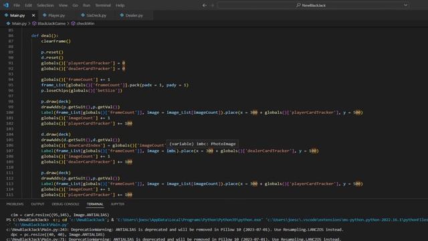Click BlackJackGame in the breadcrumb

coord(51,24)
